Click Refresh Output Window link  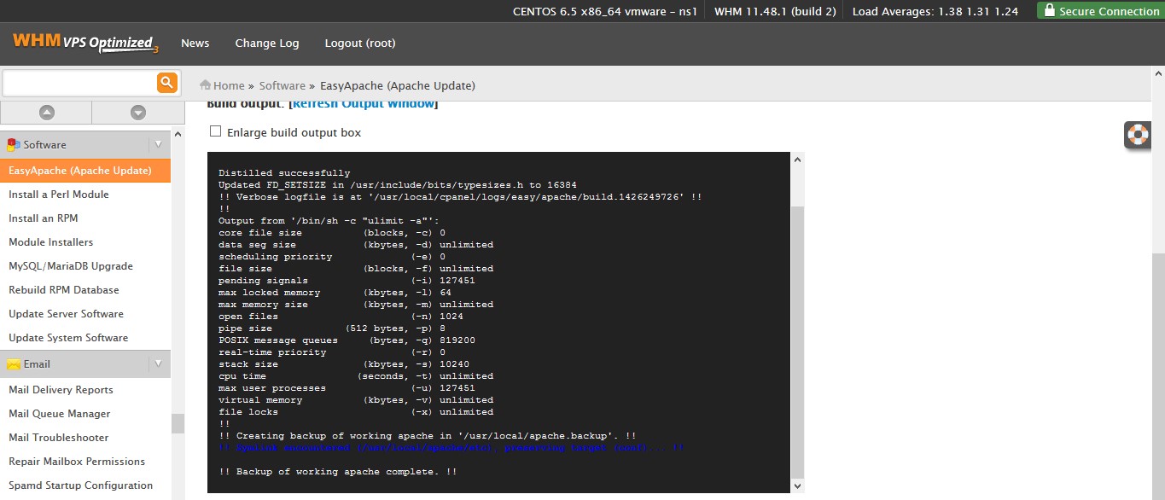pyautogui.click(x=363, y=104)
